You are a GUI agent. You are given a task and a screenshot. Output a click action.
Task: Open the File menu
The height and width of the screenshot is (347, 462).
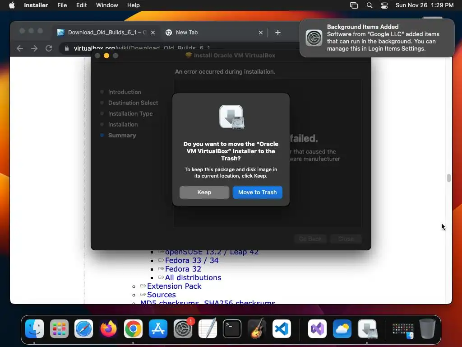click(62, 5)
